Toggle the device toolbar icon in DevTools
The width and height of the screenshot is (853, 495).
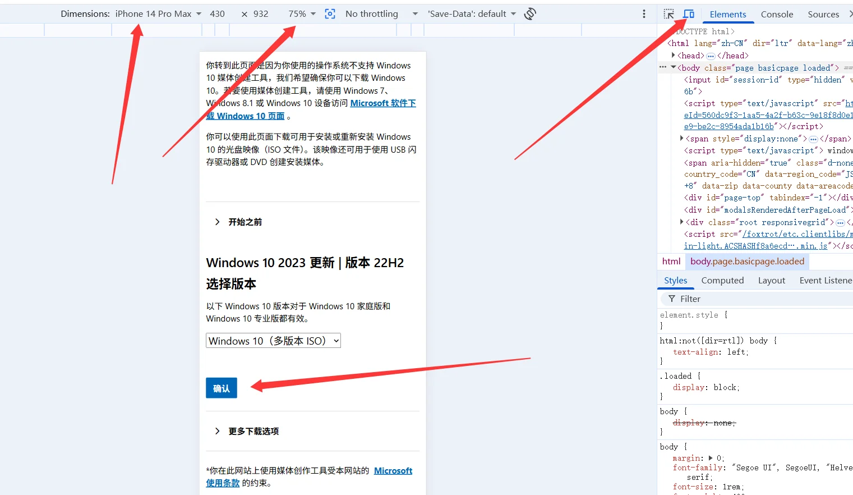point(689,14)
